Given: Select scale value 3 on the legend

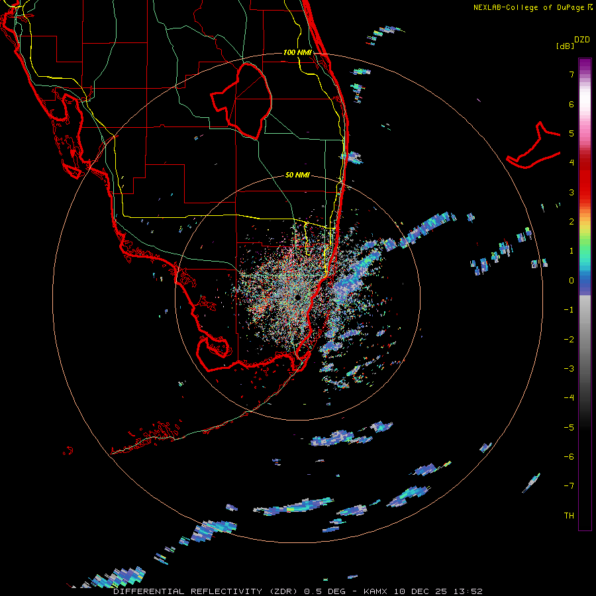Looking at the screenshot, I should tap(571, 192).
